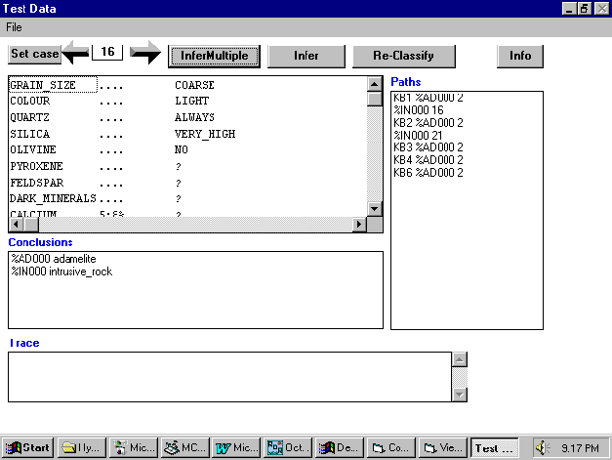The height and width of the screenshot is (460, 612).
Task: Switch to the Word taskbar button
Action: pos(235,447)
